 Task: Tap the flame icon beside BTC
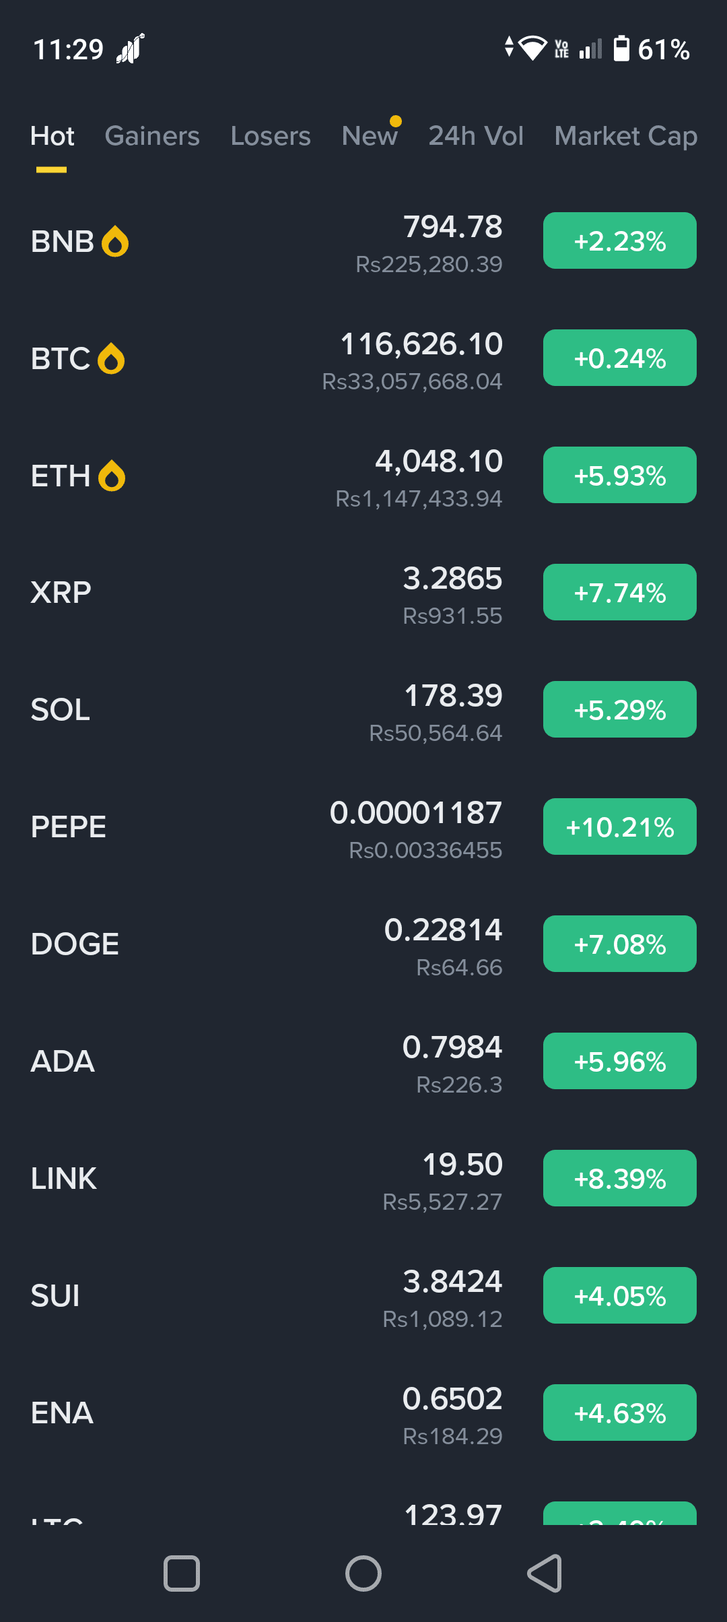[111, 358]
